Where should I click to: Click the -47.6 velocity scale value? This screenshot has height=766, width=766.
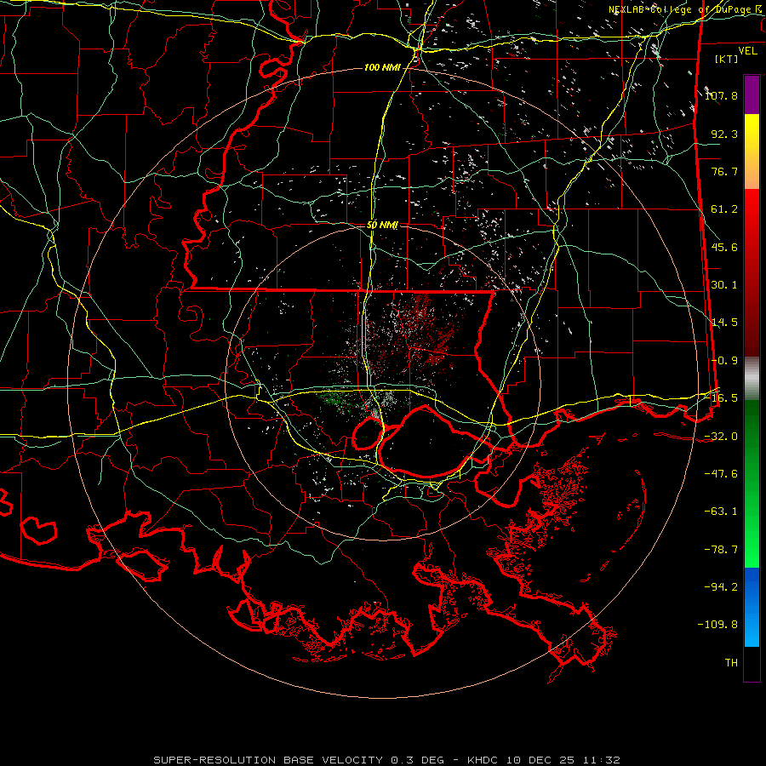pos(721,474)
